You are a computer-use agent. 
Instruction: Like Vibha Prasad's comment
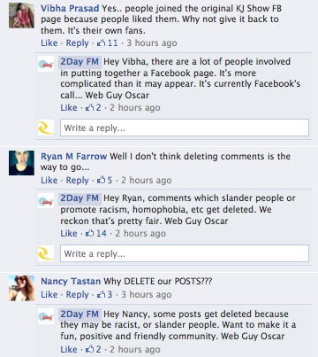(x=49, y=43)
